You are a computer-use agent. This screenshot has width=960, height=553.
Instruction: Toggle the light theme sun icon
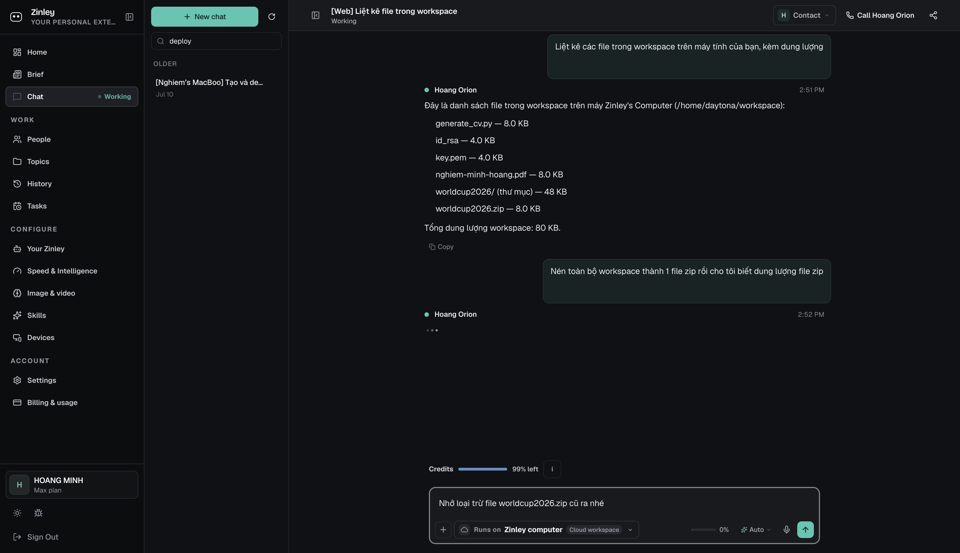click(17, 513)
